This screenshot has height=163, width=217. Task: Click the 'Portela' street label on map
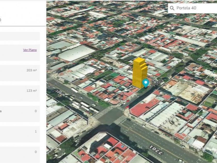point(158,83)
